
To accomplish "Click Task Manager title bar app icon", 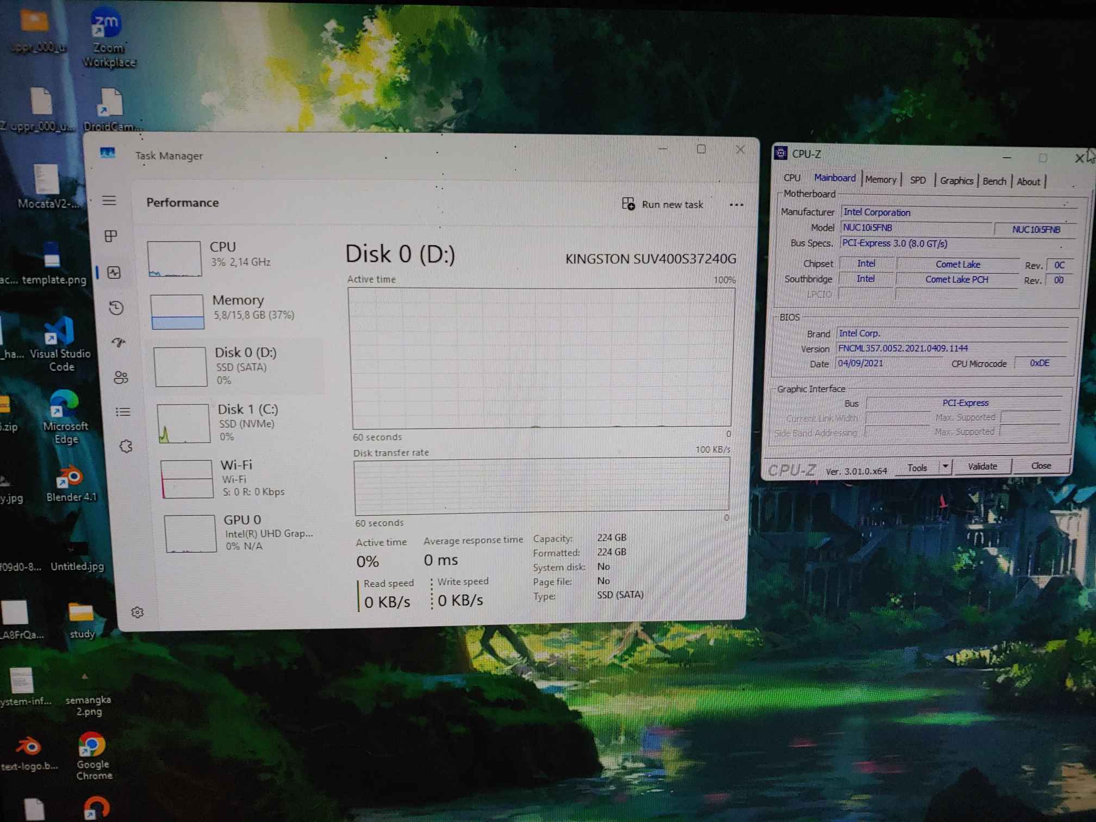I will 107,153.
